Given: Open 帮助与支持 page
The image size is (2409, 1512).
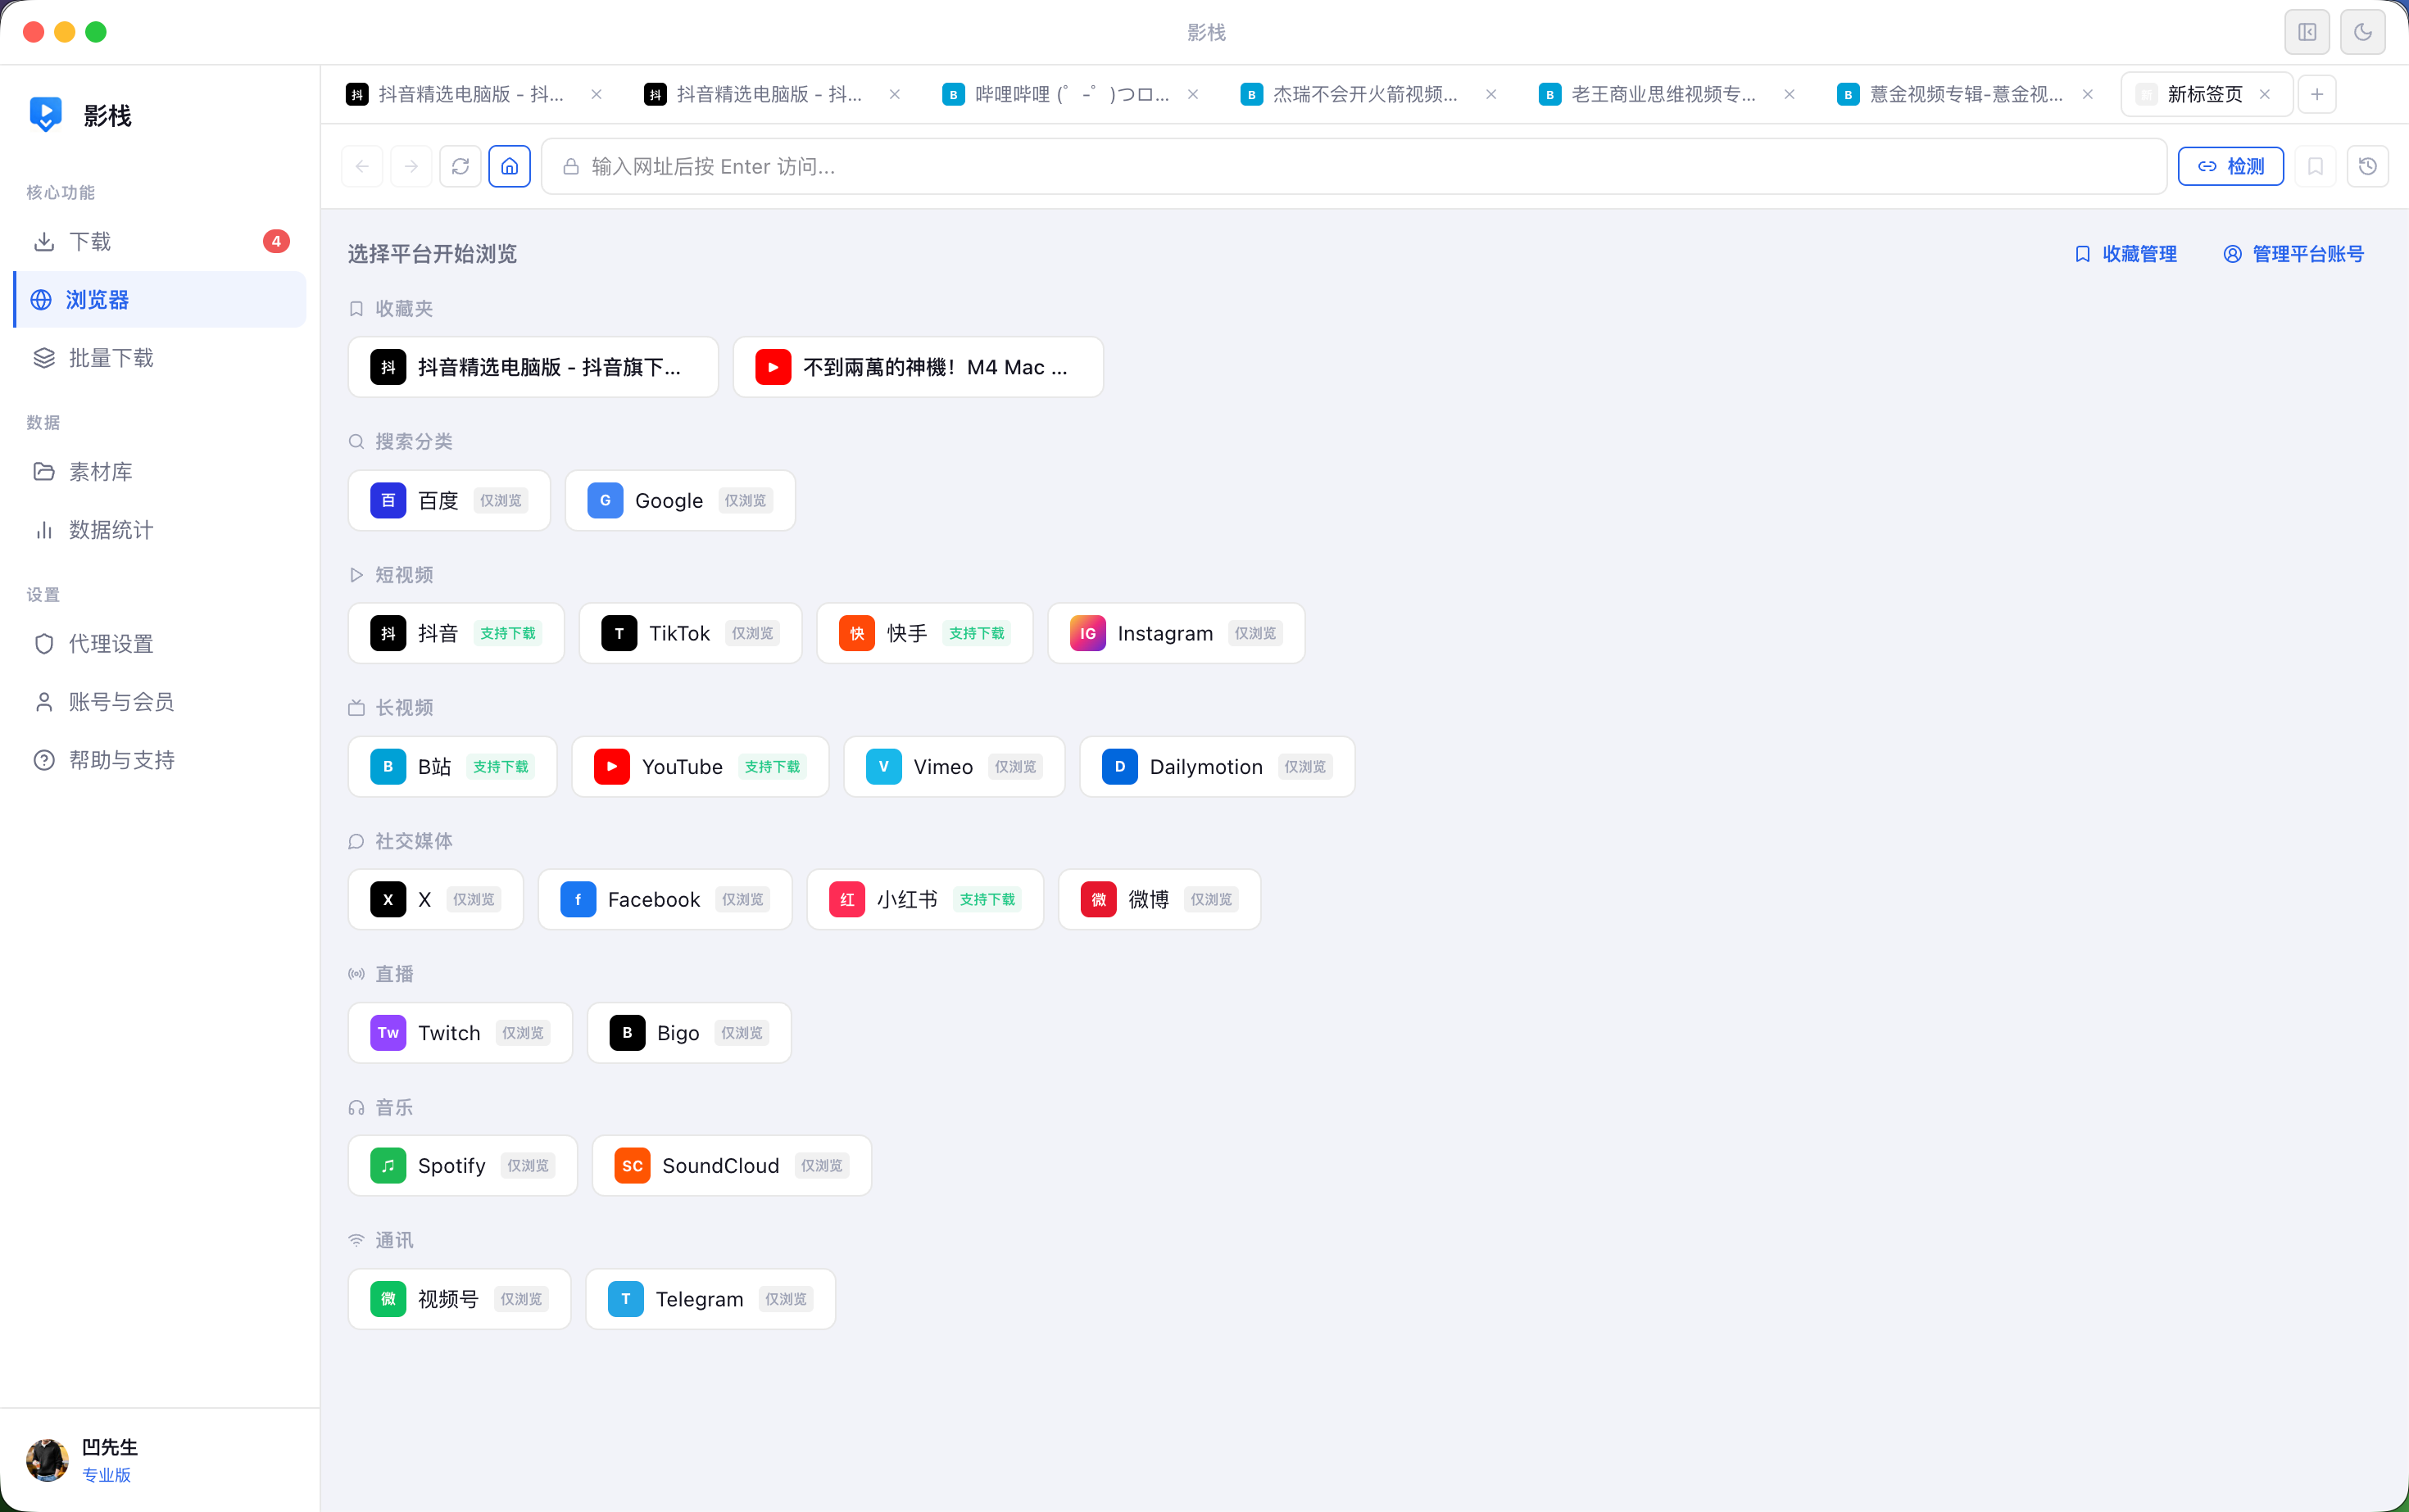Looking at the screenshot, I should point(160,760).
